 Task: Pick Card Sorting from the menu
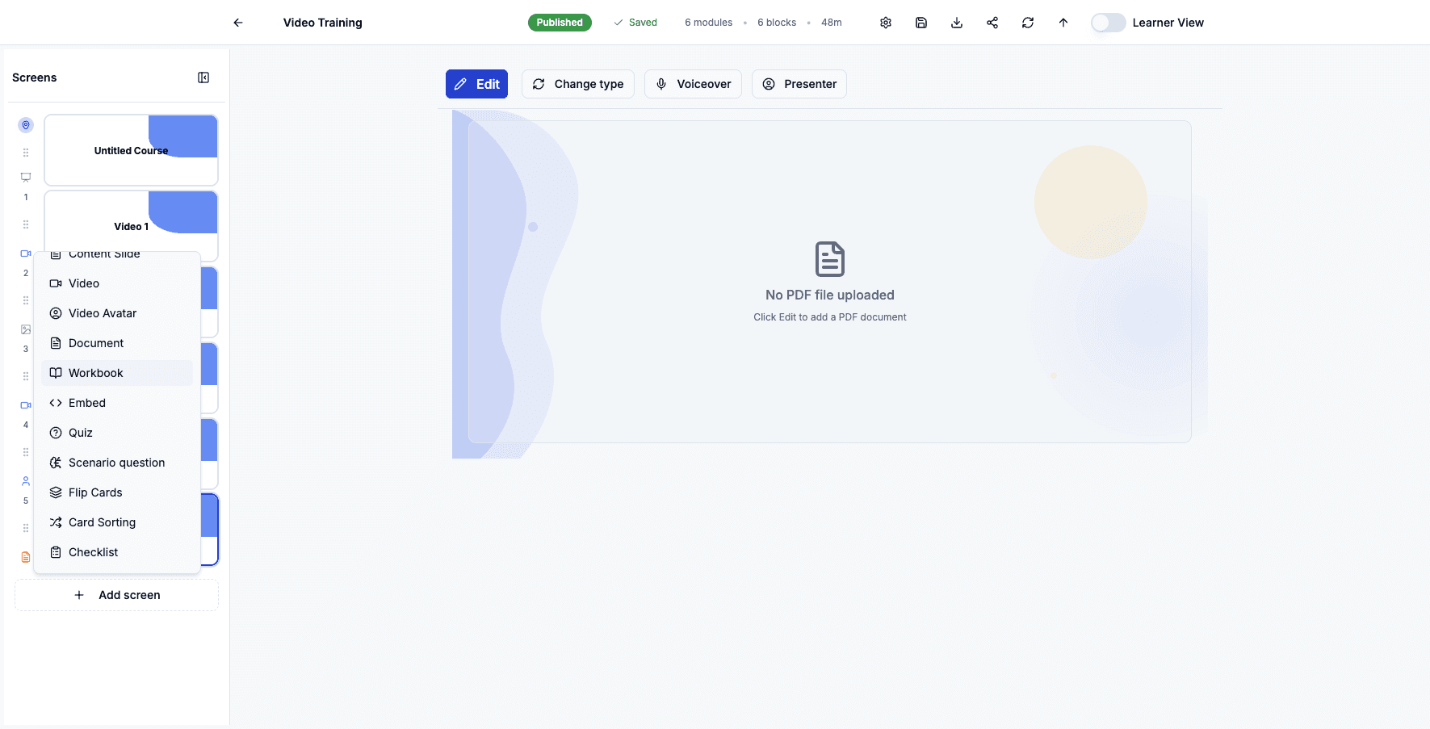point(117,522)
